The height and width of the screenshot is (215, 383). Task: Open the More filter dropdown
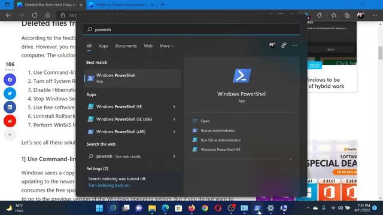166,46
